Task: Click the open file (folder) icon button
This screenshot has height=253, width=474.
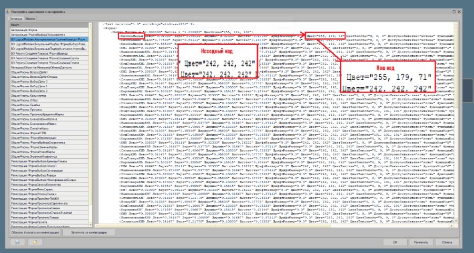Action: tap(35, 242)
